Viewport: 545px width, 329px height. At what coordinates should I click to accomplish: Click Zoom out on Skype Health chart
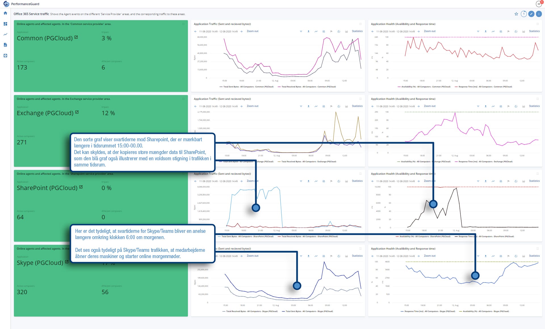(x=429, y=256)
